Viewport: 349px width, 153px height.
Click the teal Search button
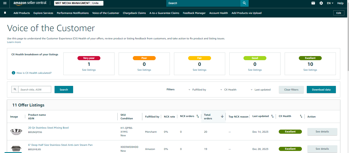coord(64,89)
